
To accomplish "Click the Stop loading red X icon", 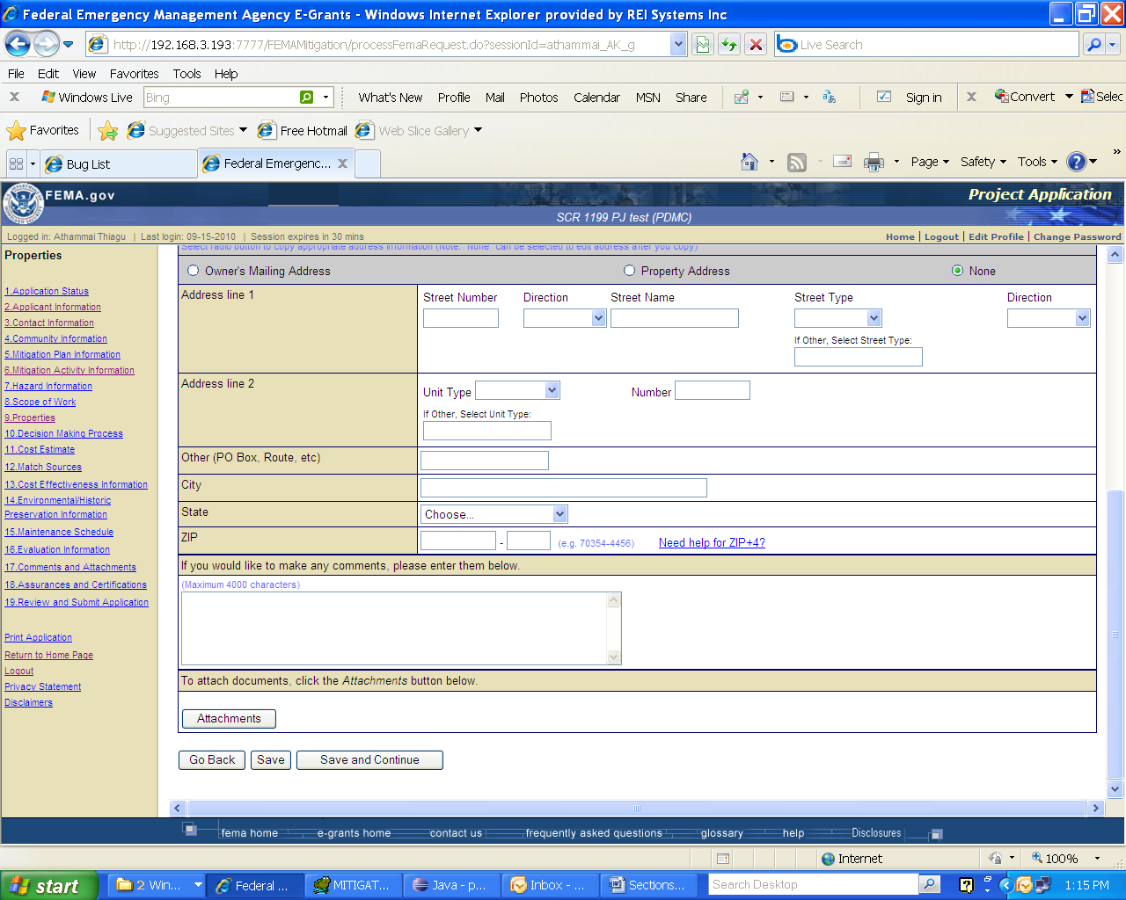I will (x=756, y=44).
